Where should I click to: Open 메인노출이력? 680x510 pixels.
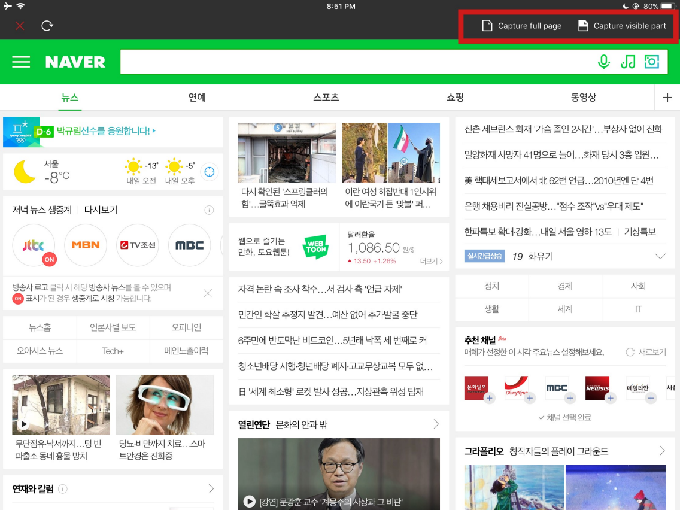coord(187,350)
